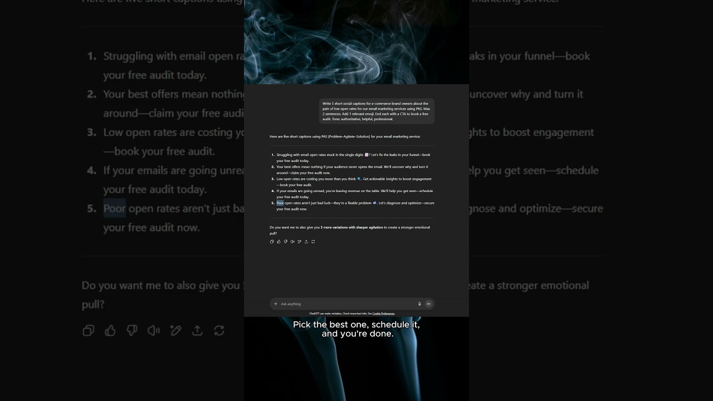Click center chat line "Here are five short captions using PAS"
Image resolution: width=713 pixels, height=401 pixels.
(345, 136)
